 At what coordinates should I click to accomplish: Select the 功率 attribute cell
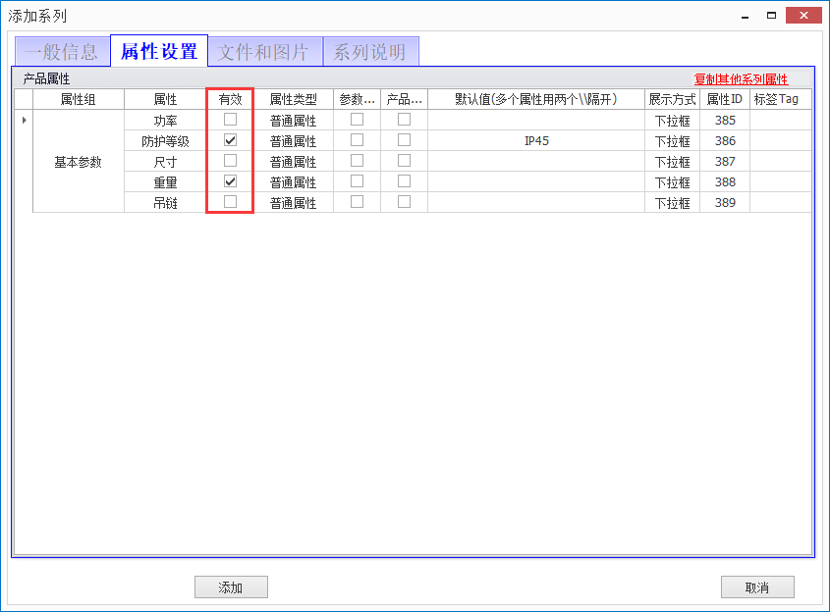(165, 120)
